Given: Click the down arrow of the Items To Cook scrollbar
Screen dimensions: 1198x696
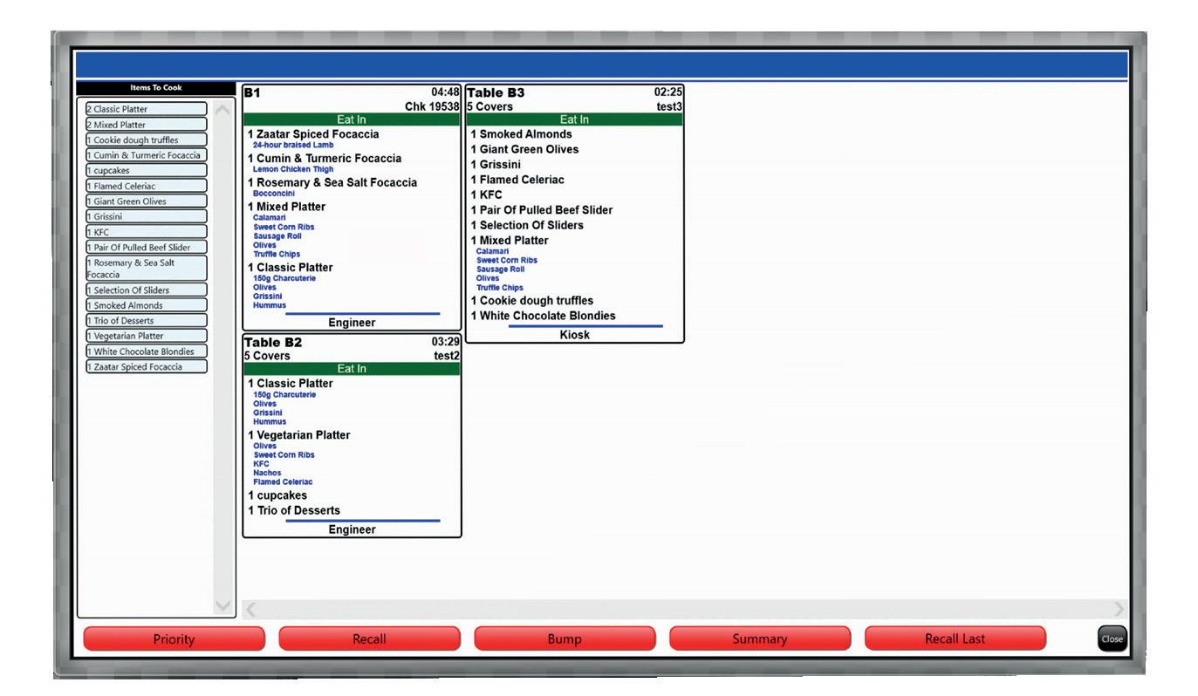Looking at the screenshot, I should [x=224, y=606].
